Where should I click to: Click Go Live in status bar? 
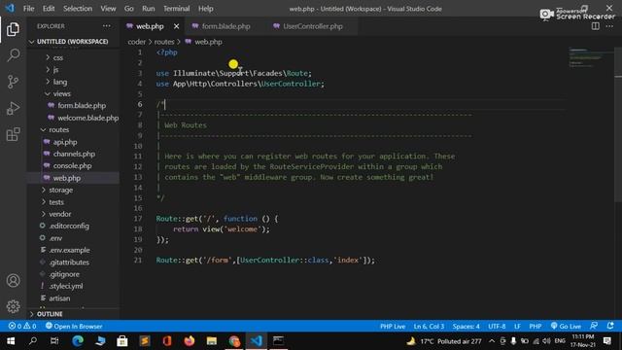click(x=566, y=327)
